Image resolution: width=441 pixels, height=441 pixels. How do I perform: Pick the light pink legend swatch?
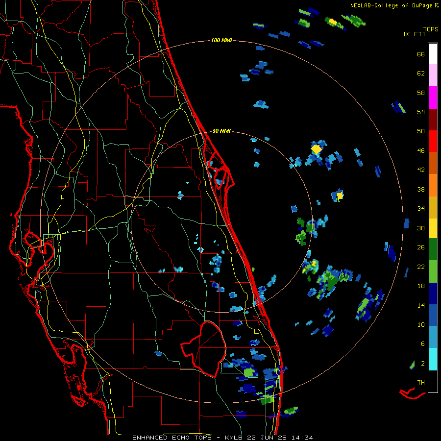coord(433,75)
